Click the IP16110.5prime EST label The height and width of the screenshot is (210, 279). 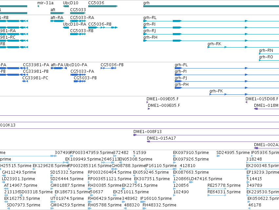coord(161,166)
